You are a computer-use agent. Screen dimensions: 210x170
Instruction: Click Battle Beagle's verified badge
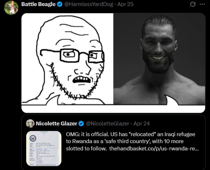pos(59,4)
